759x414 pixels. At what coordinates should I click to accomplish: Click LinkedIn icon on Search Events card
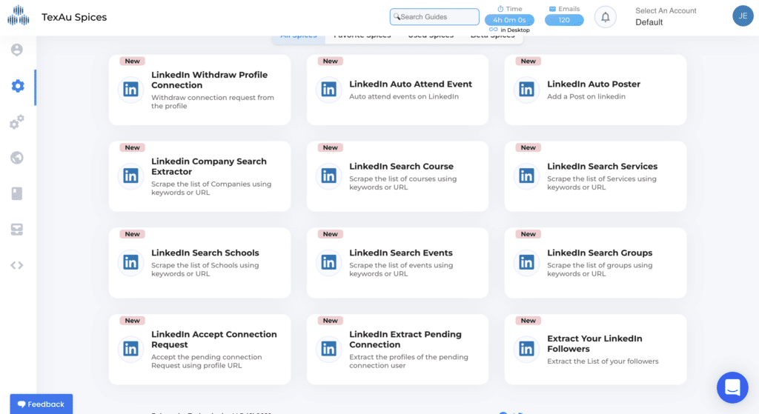coord(328,263)
